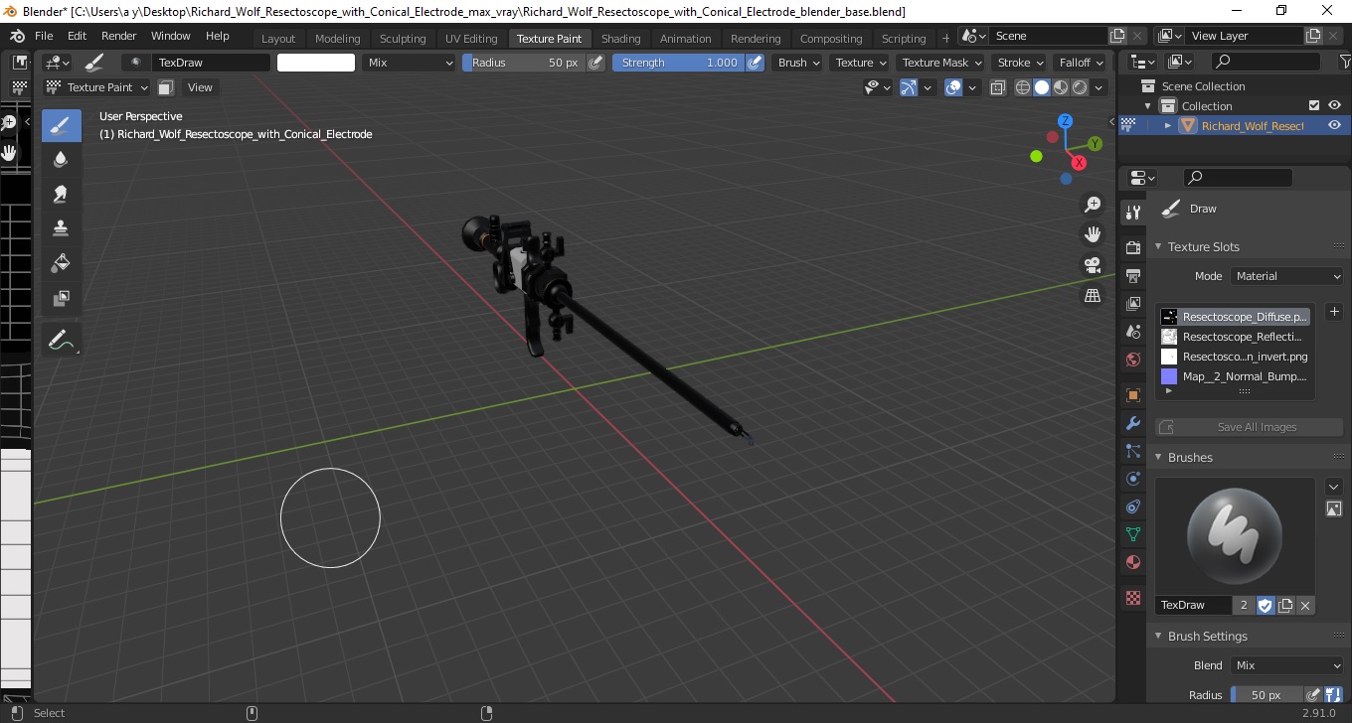Click the white brush color swatch
Viewport: 1352px width, 723px height.
coord(316,63)
